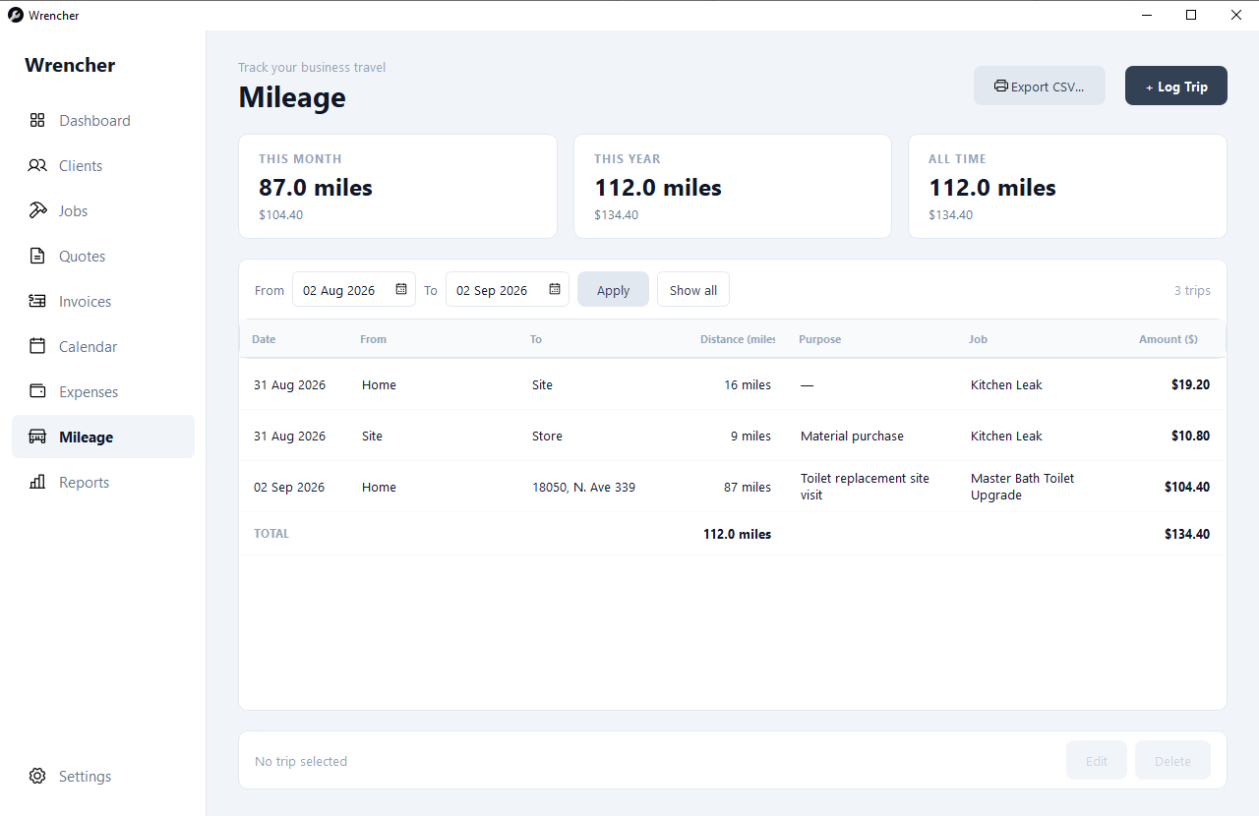Image resolution: width=1259 pixels, height=816 pixels.
Task: Navigate to Quotes
Action: (103, 256)
